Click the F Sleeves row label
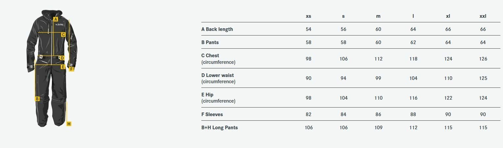Screen dimensions: 503x148 click(x=212, y=114)
